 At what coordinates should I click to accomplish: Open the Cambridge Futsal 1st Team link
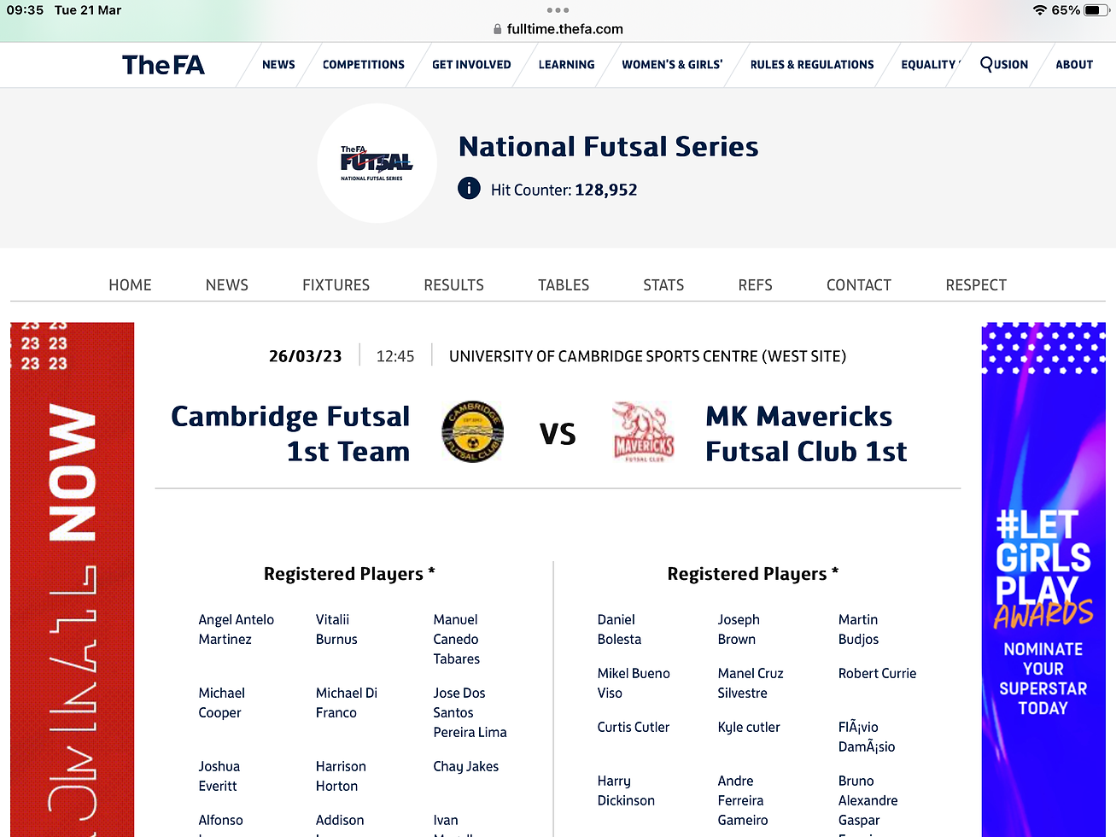tap(290, 434)
